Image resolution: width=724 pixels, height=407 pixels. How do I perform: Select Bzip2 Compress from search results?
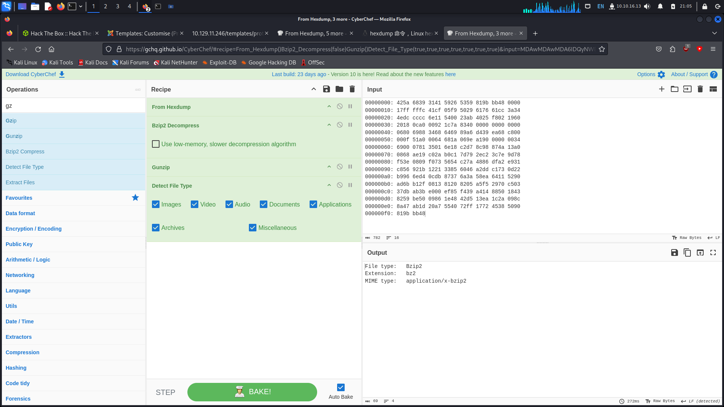(74, 151)
